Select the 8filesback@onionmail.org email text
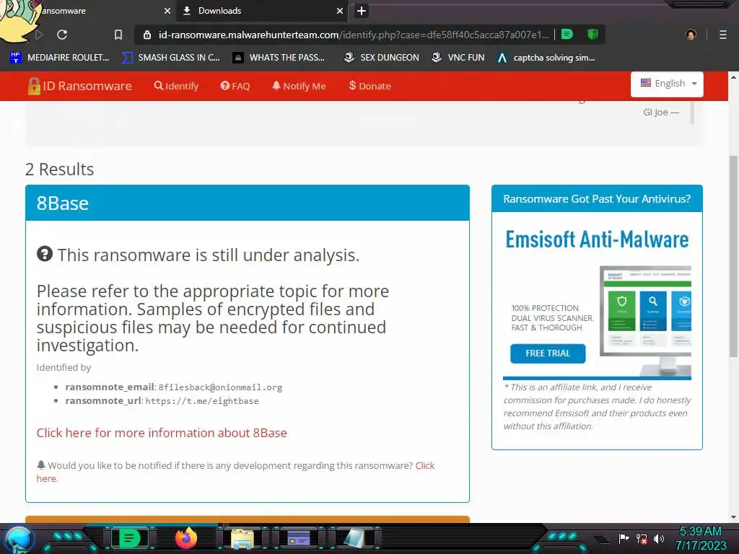 point(220,387)
